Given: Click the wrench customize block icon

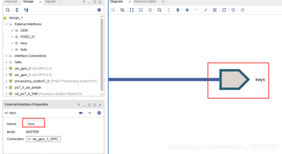Looking at the screenshot, I should click(206, 10).
